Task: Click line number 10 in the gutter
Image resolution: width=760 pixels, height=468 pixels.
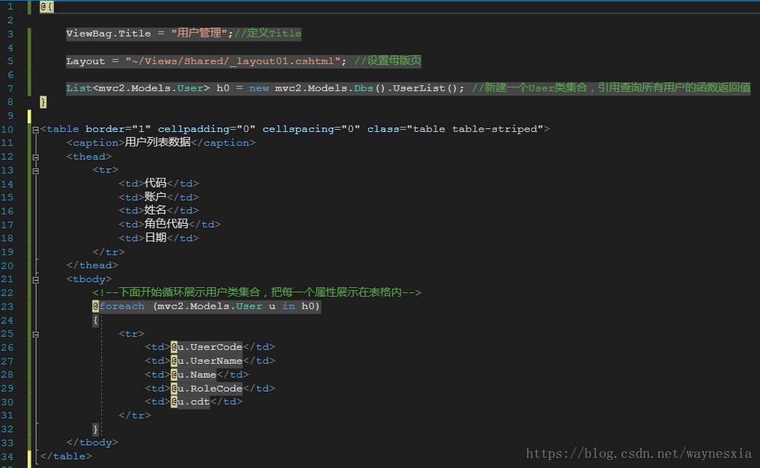Action: pyautogui.click(x=7, y=130)
